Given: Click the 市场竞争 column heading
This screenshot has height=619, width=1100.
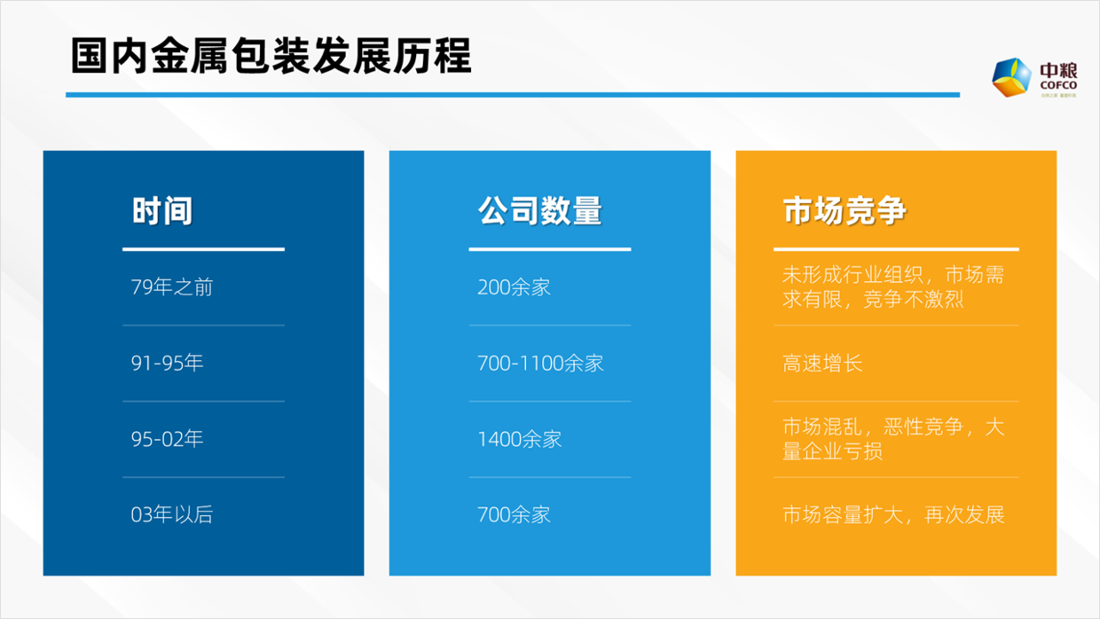Looking at the screenshot, I should [x=845, y=211].
